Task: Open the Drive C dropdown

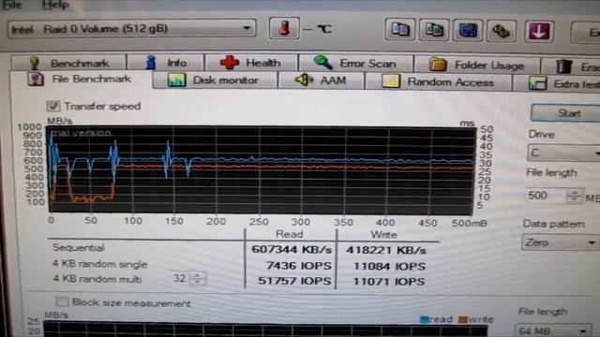Action: click(x=563, y=154)
